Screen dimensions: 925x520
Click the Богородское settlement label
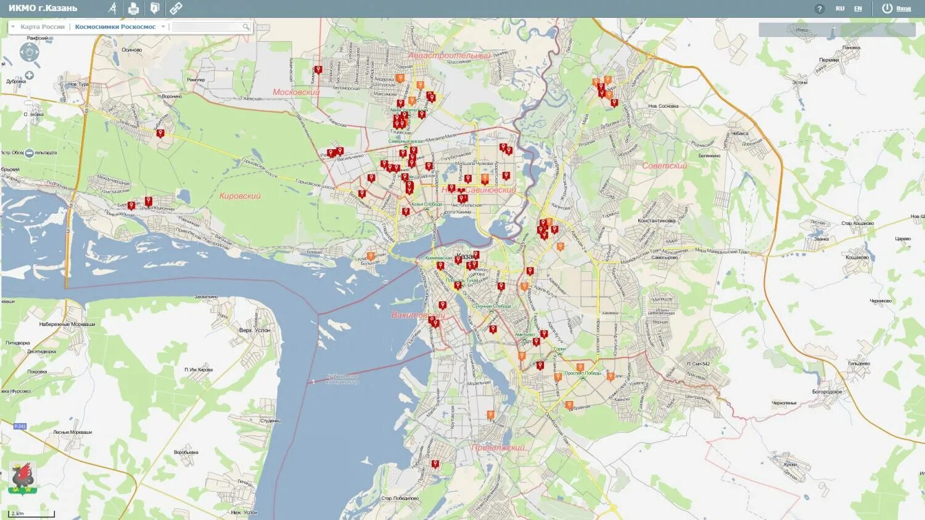(827, 392)
